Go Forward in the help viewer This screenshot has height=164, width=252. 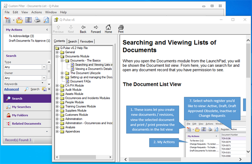[x=96, y=29]
